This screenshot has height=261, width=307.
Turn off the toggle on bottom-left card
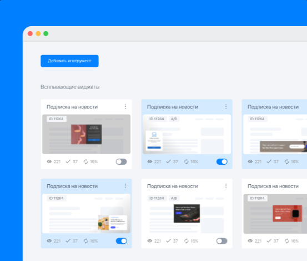(122, 241)
